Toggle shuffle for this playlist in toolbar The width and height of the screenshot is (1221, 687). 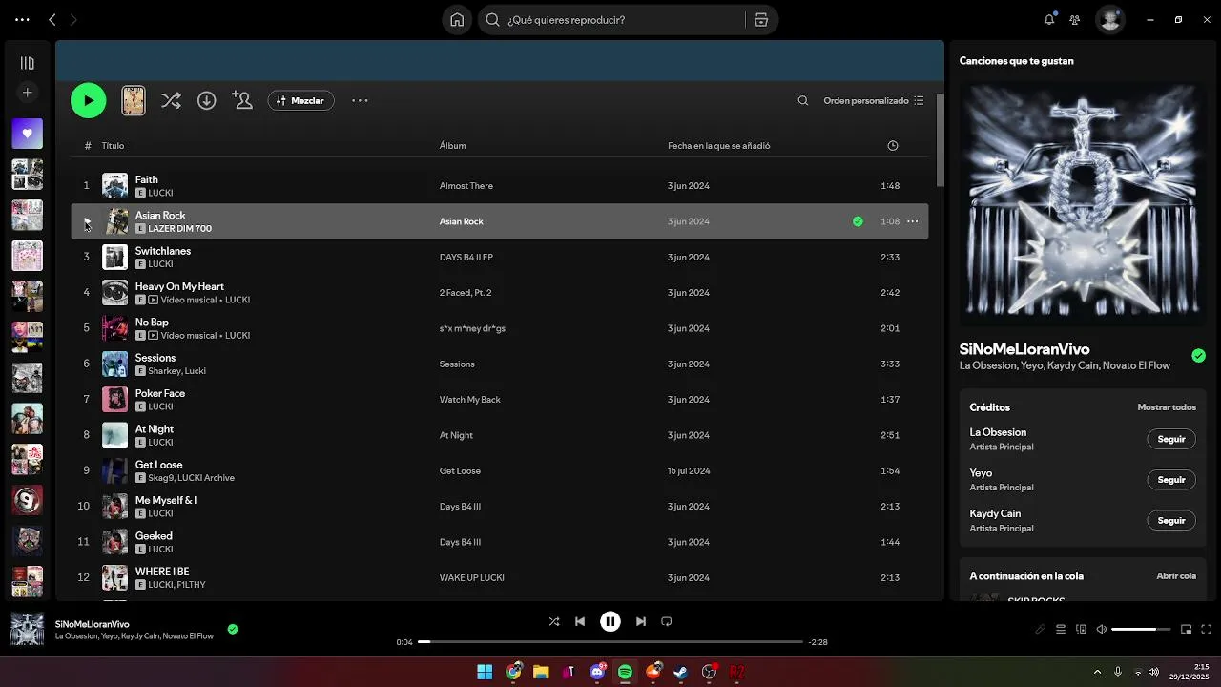[171, 100]
